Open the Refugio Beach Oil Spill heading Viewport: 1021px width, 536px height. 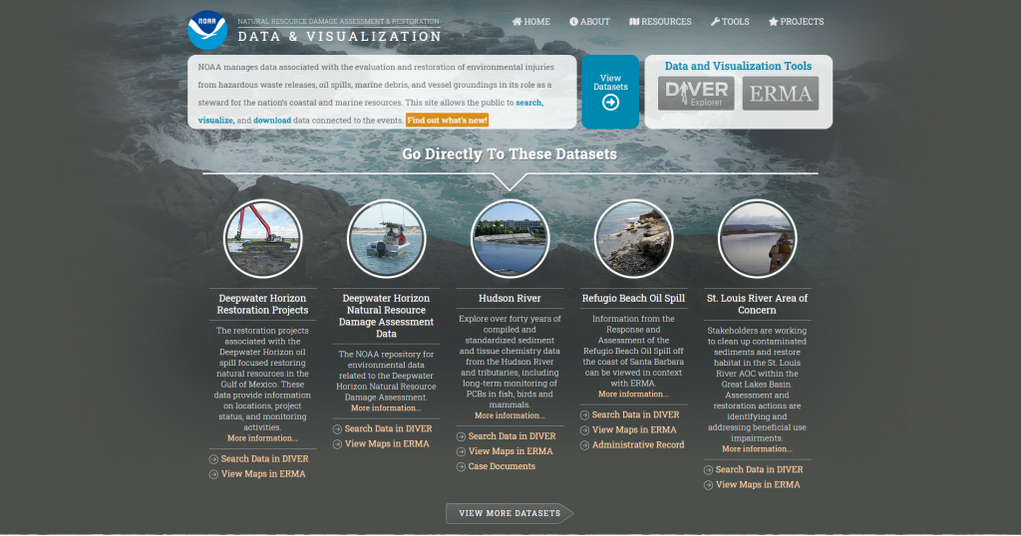(633, 299)
